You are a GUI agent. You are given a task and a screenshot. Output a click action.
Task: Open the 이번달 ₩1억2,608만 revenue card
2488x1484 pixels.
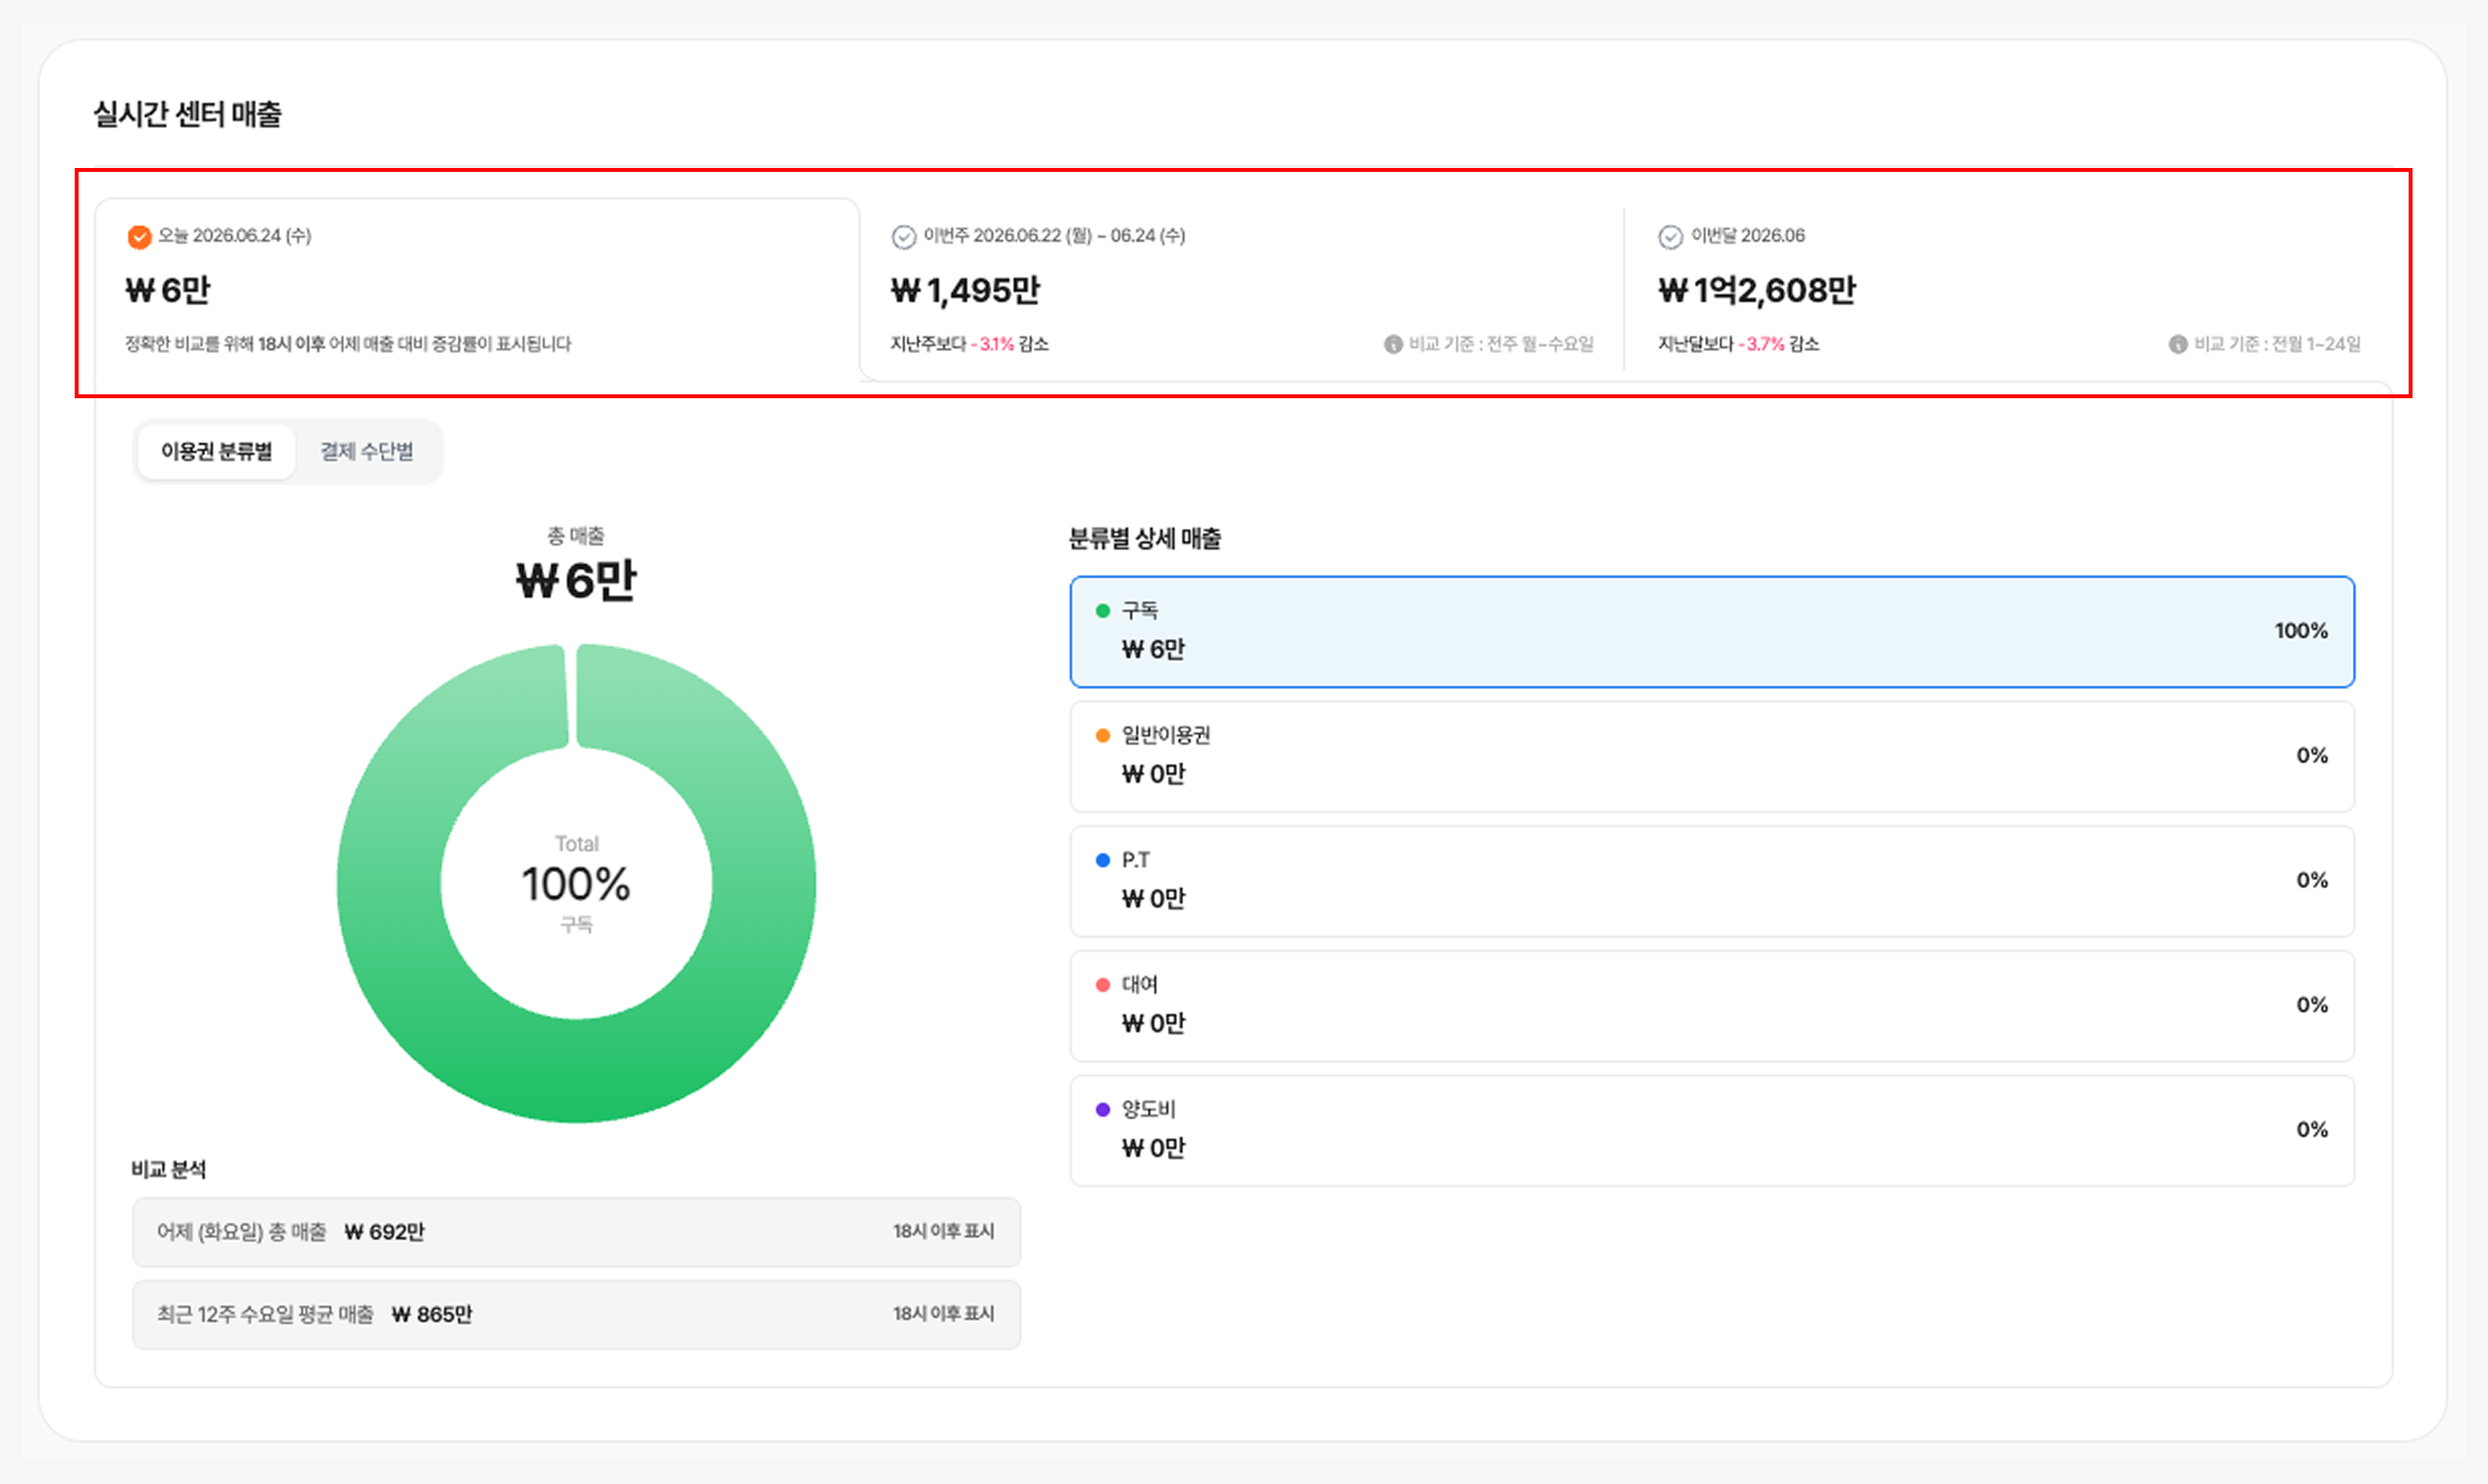pyautogui.click(x=2008, y=290)
